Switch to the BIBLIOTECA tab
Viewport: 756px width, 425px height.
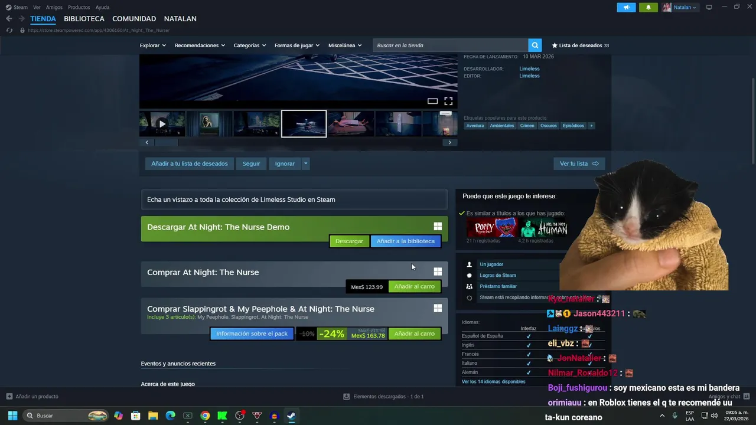point(84,19)
